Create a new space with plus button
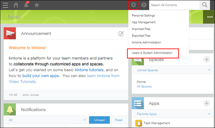Image resolution: width=215 pixels, height=128 pixels. (207, 59)
